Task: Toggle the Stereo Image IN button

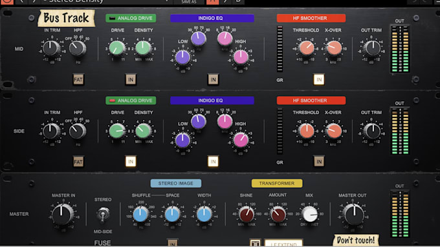Action: pos(172,243)
